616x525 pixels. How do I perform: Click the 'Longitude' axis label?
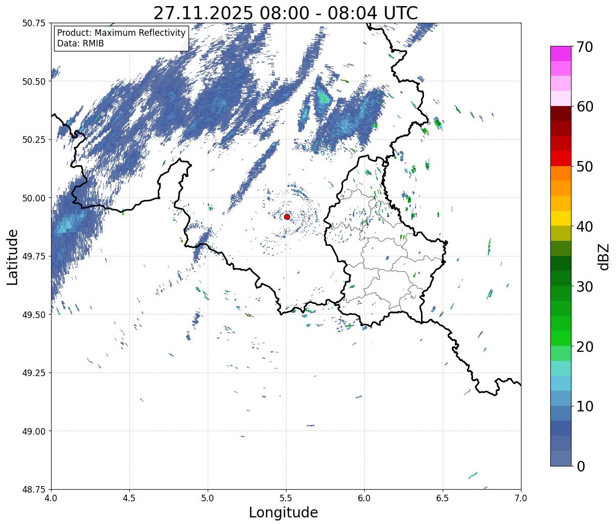point(283,512)
